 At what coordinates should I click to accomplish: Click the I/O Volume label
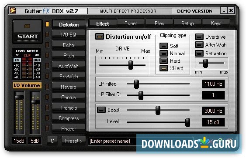point(27,85)
